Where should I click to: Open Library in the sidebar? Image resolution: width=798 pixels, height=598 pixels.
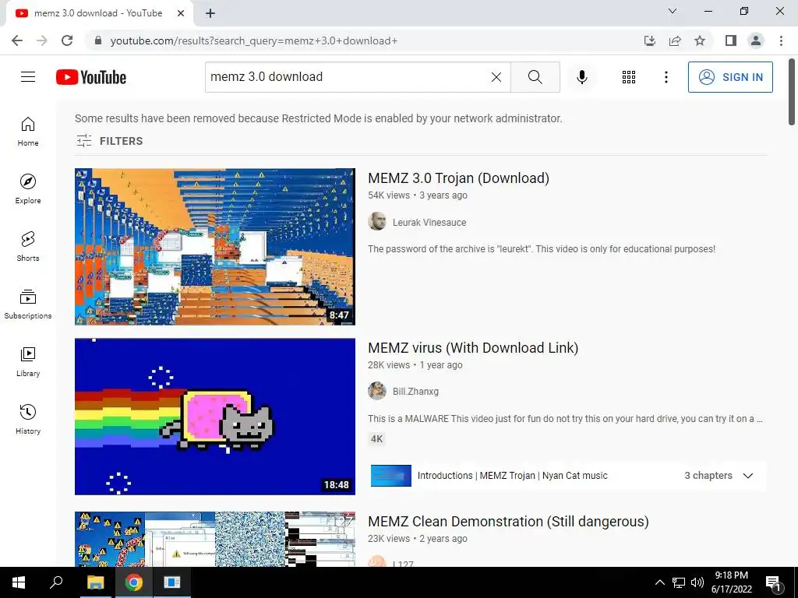pos(28,361)
